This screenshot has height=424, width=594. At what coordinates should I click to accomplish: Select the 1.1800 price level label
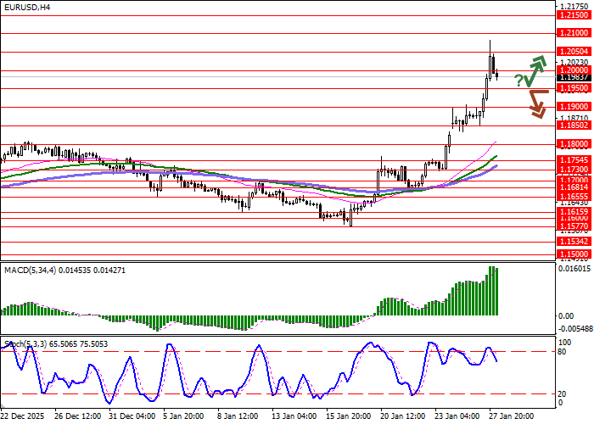click(574, 144)
